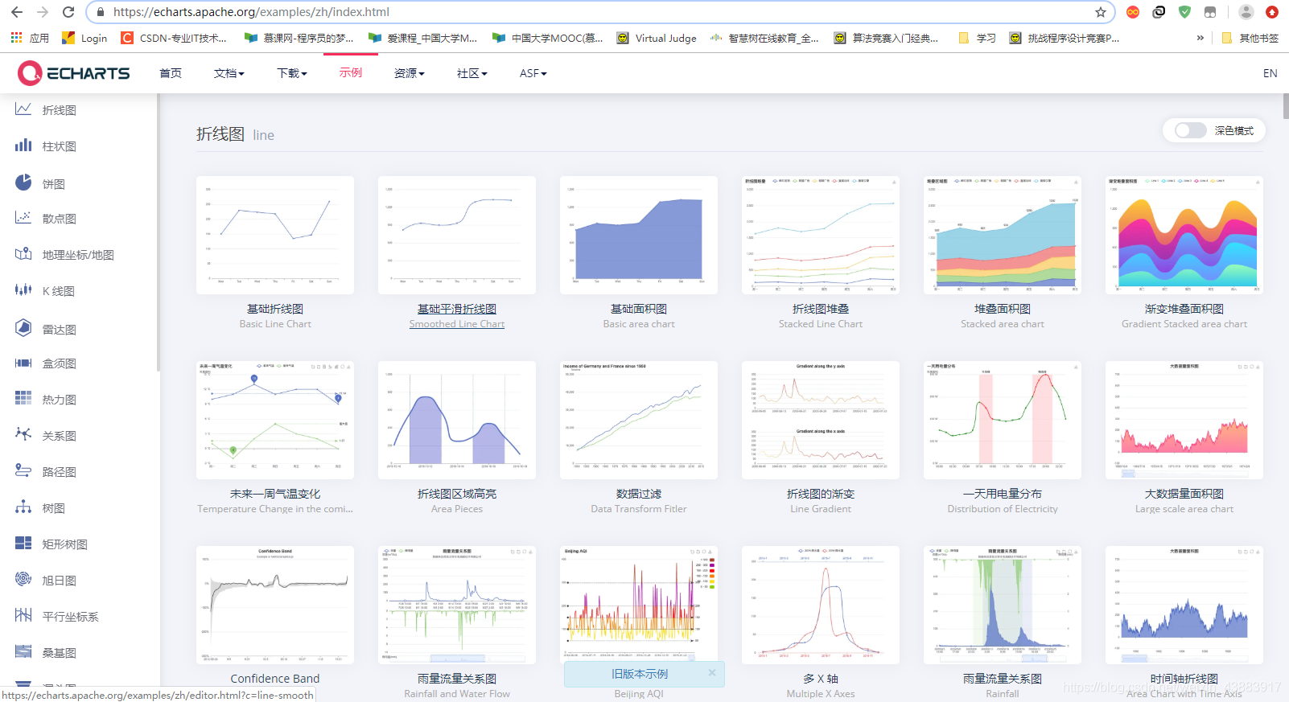Click the candlestick K线图 icon
Viewport: 1289px width, 702px height.
coord(23,290)
